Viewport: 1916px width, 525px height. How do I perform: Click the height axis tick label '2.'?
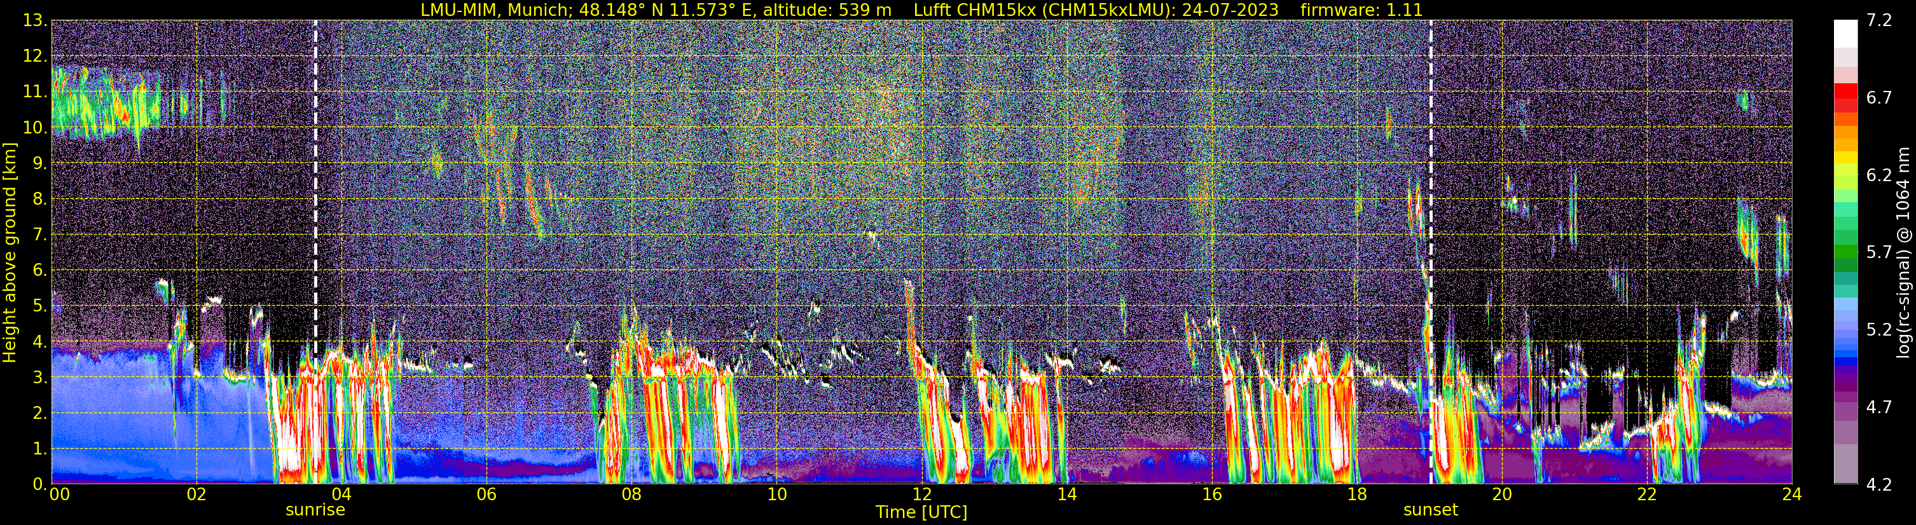40,412
